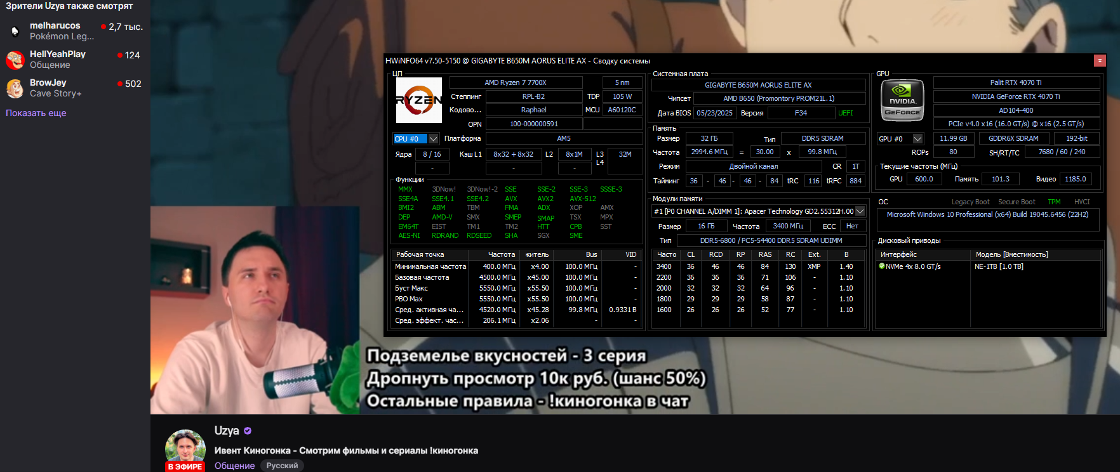
Task: Click the drive interface 'NVMe 4x 8.0 GT/s'
Action: 913,266
